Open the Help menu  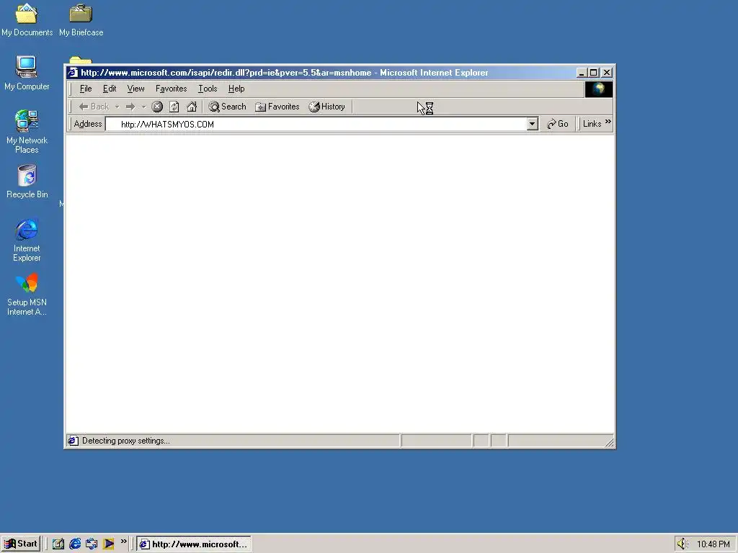[x=236, y=89]
